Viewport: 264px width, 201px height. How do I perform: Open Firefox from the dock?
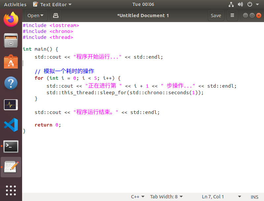pos(11,19)
